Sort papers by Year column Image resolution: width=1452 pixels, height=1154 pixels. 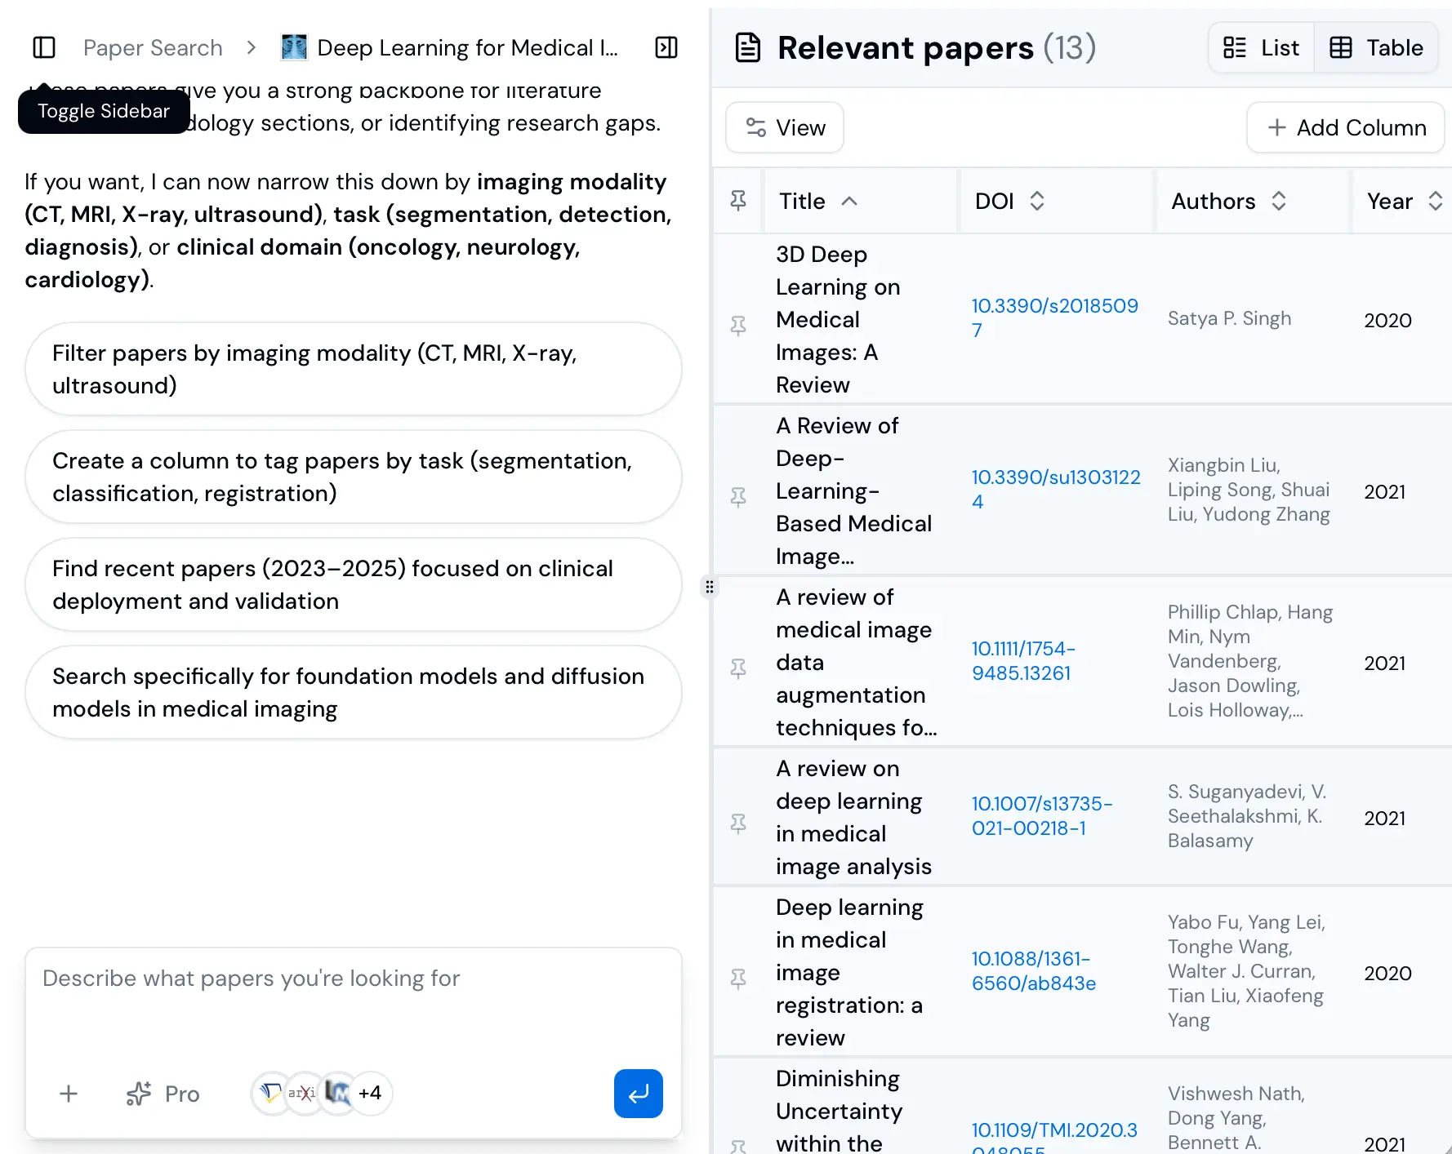pyautogui.click(x=1434, y=201)
